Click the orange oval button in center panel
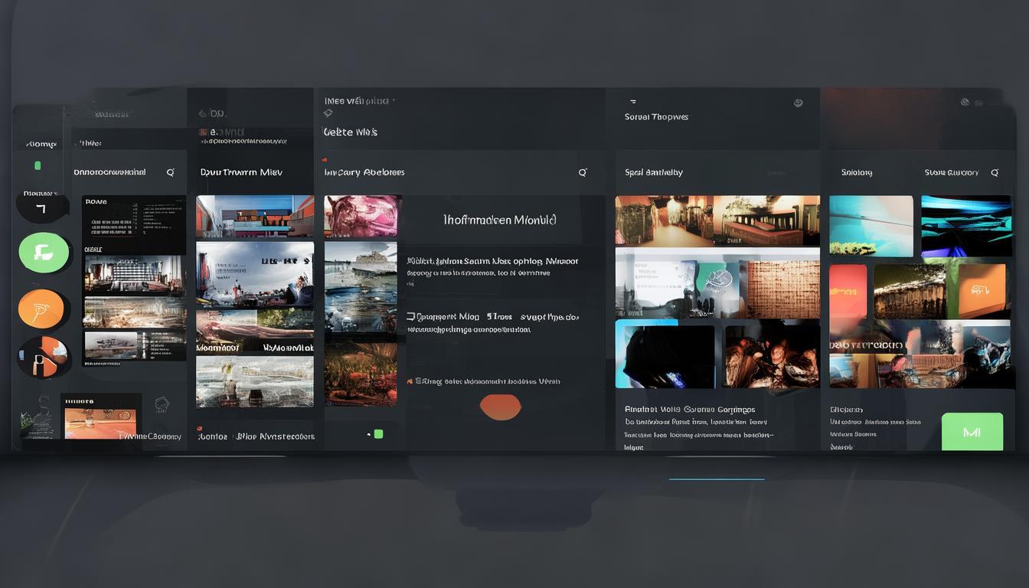Viewport: 1029px width, 588px height. point(500,407)
